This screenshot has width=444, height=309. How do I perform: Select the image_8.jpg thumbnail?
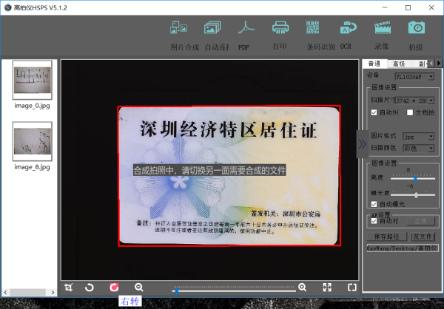pyautogui.click(x=33, y=141)
